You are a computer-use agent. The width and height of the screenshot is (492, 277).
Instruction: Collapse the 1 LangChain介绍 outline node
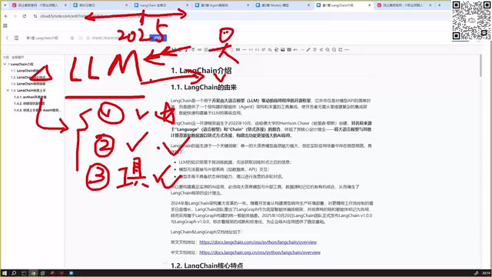point(5,64)
